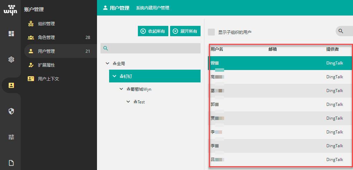This screenshot has height=170, width=353.
Task: Open the security shield icon
Action: (x=11, y=111)
